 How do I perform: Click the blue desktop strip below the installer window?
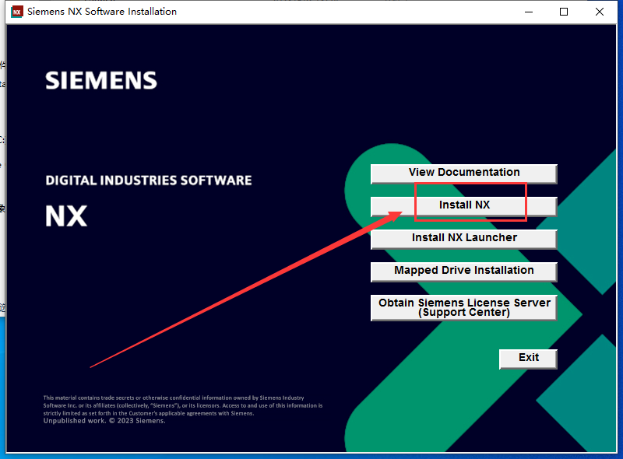[311, 456]
